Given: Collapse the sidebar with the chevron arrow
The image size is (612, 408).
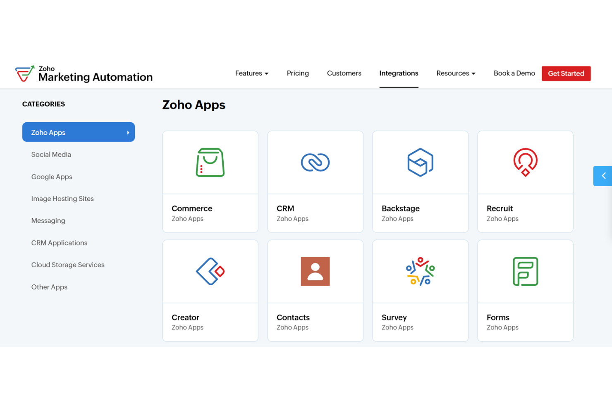Looking at the screenshot, I should pyautogui.click(x=604, y=176).
